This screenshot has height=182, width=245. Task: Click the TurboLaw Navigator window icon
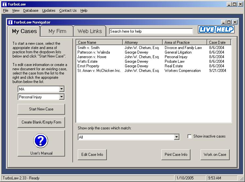[10, 22]
